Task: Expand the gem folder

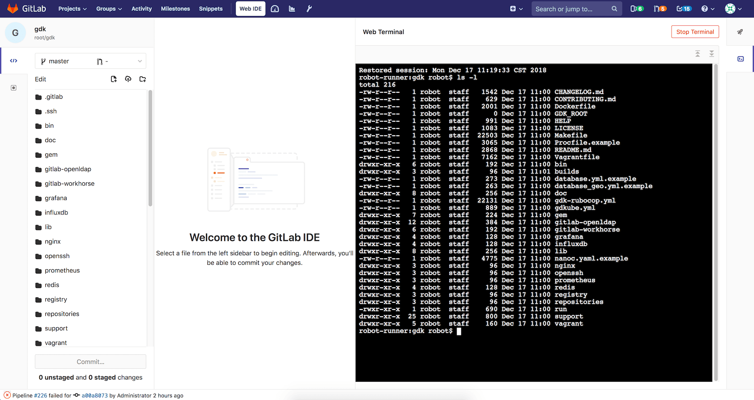Action: (x=91, y=155)
